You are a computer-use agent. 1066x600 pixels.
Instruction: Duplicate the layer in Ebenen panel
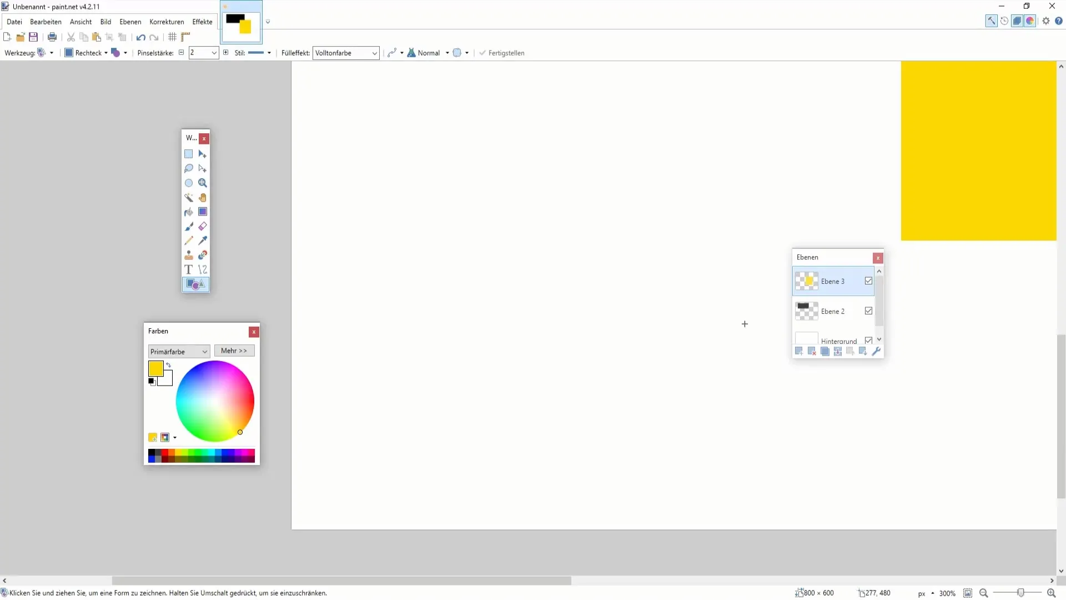tap(825, 351)
